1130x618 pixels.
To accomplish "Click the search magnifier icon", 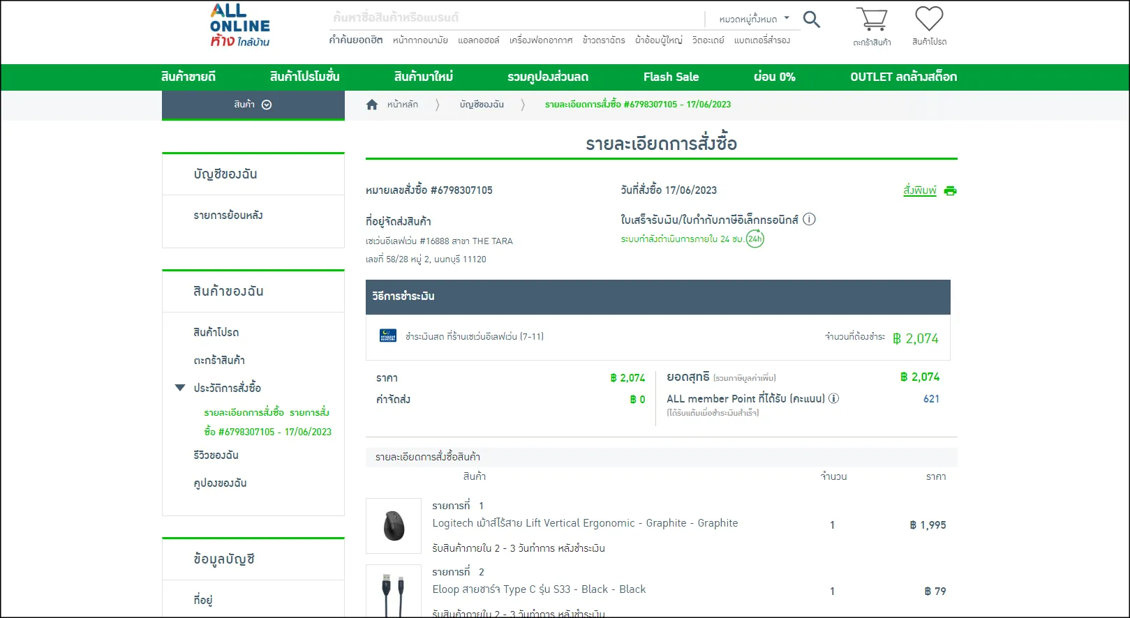I will (x=811, y=20).
